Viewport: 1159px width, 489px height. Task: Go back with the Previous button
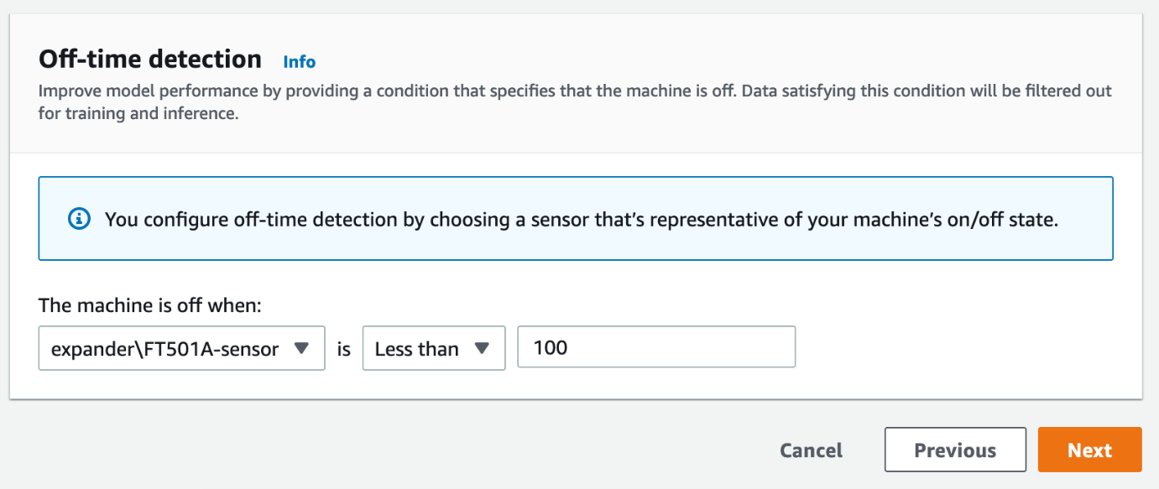click(955, 450)
